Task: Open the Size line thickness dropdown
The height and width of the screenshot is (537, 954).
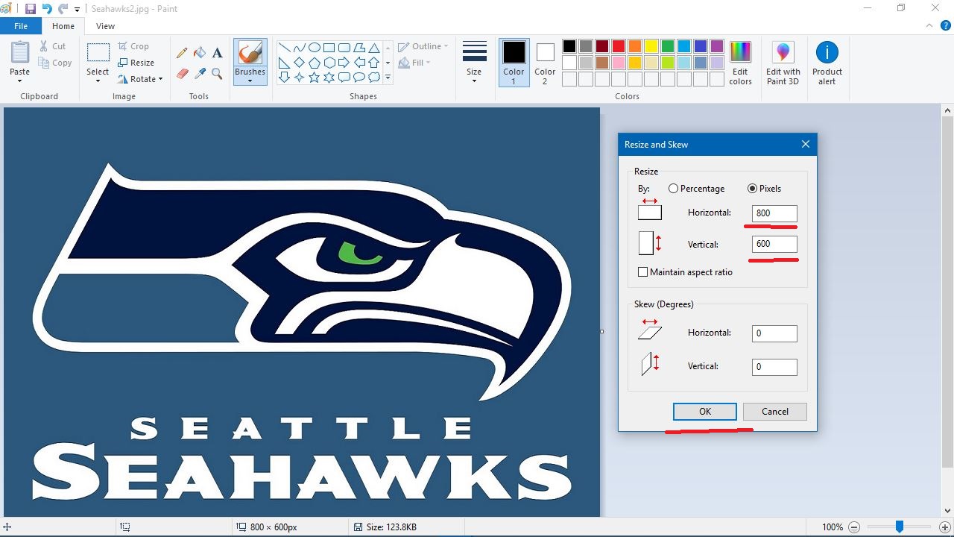Action: click(x=474, y=63)
